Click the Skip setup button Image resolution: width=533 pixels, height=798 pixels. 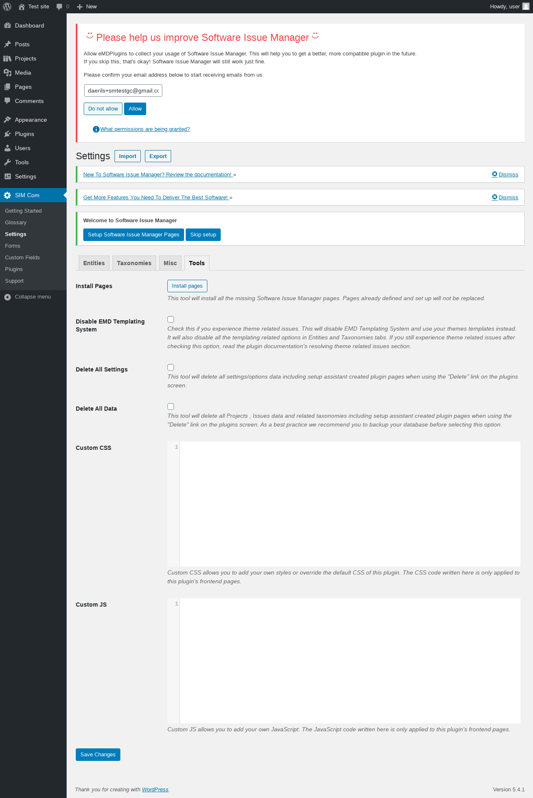click(203, 235)
